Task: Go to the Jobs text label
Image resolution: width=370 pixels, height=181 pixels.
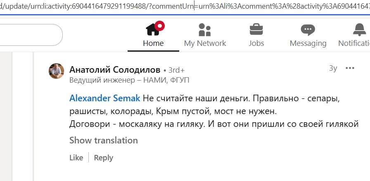Action: tap(256, 43)
